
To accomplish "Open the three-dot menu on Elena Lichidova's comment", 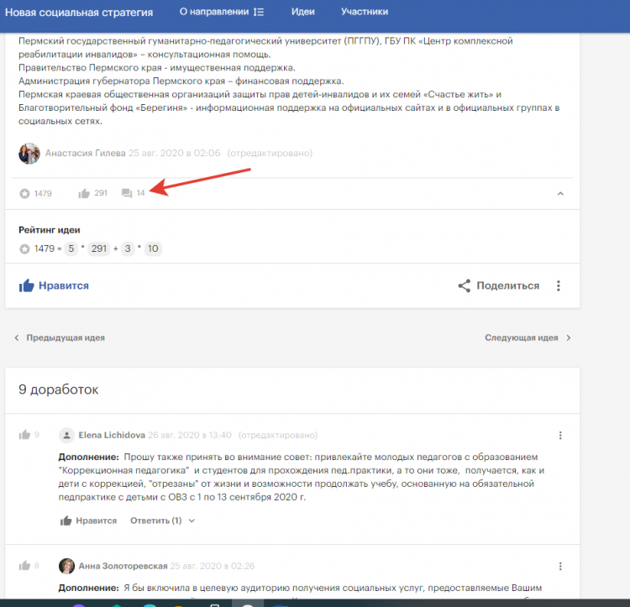I will click(560, 435).
